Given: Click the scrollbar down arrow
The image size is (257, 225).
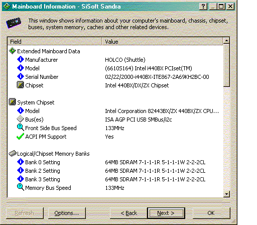Looking at the screenshot, I should coord(226,194).
